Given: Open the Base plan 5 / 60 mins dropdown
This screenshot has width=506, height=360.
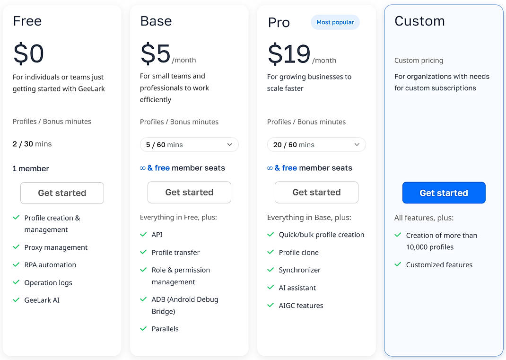Looking at the screenshot, I should pyautogui.click(x=189, y=145).
